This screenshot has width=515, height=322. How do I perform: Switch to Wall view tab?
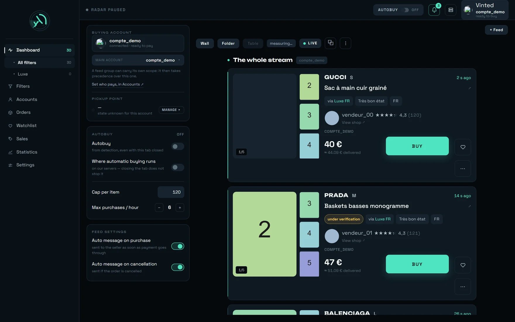pos(205,43)
